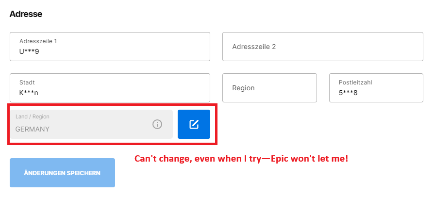The width and height of the screenshot is (434, 198).
Task: Click the ÄNDERUNGEN SPEICHERN button
Action: pyautogui.click(x=62, y=173)
